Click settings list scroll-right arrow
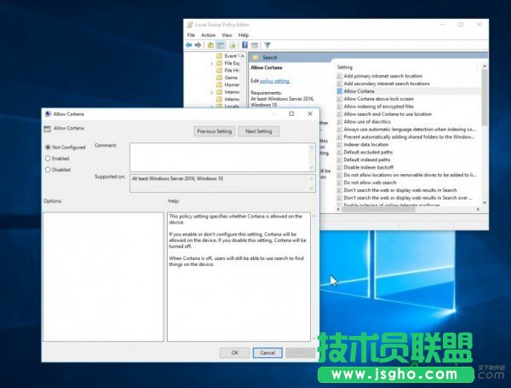Screen dimensions: 511x388 pos(478,209)
